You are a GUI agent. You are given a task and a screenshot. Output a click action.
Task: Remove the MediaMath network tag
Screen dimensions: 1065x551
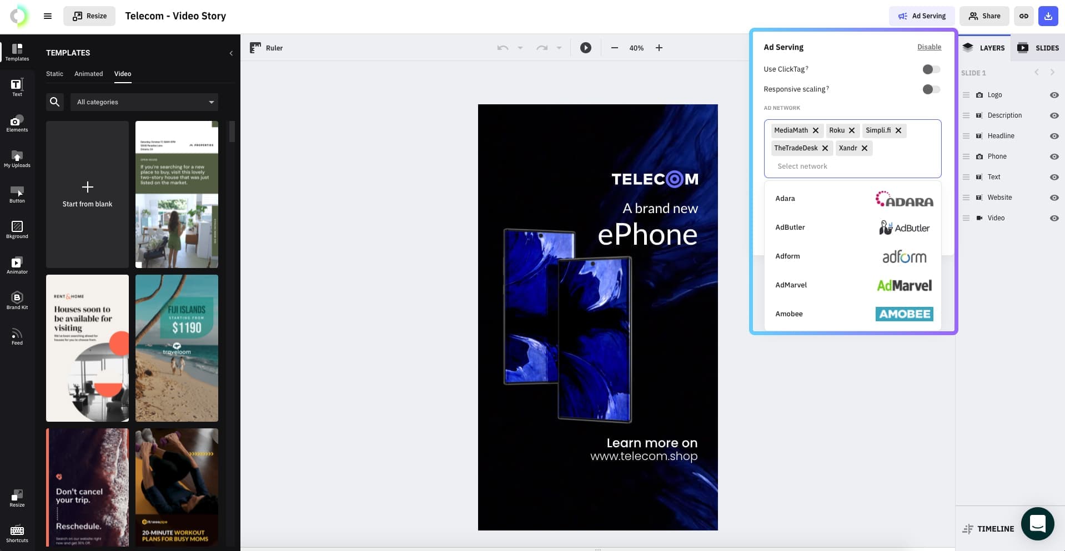point(816,130)
